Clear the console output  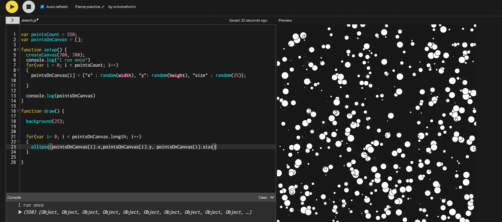263,198
